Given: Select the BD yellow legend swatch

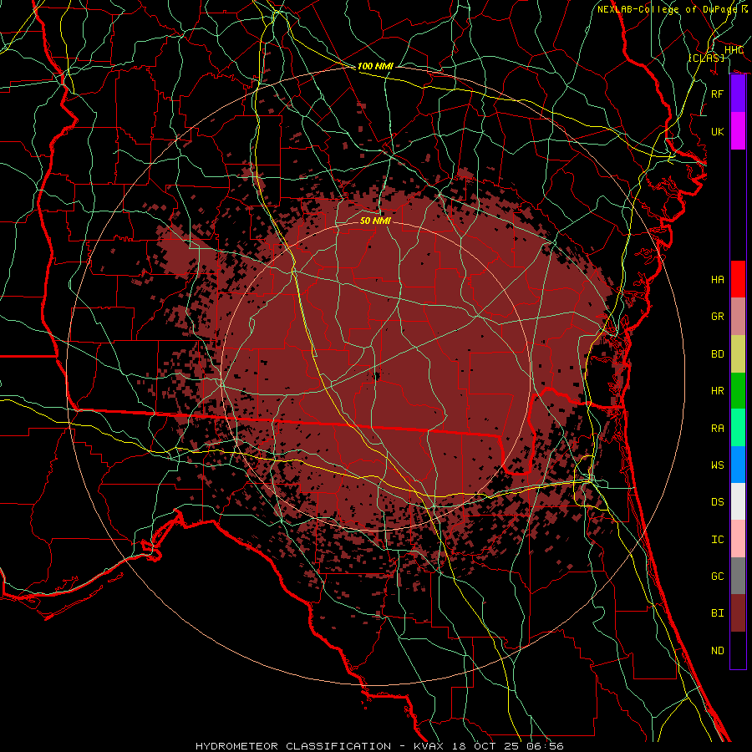Looking at the screenshot, I should pos(738,354).
